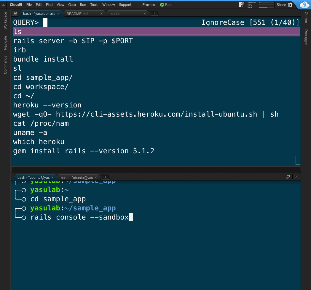
Task: Click the 'cd sample_app' line in lower terminal
Action: [x=58, y=199]
